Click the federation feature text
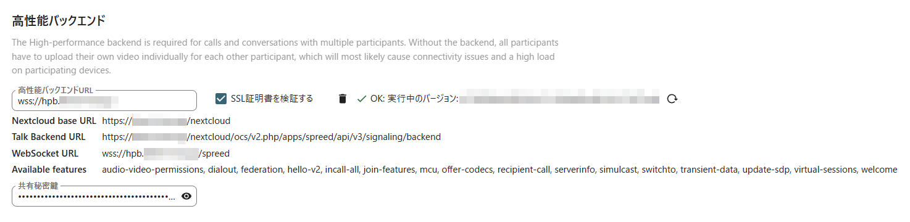 [262, 170]
